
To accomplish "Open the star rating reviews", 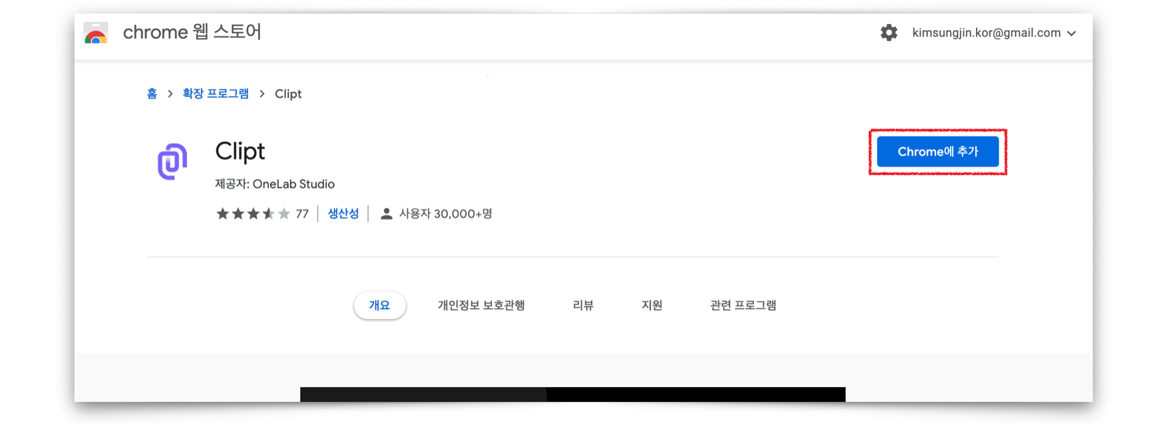I will [x=253, y=214].
